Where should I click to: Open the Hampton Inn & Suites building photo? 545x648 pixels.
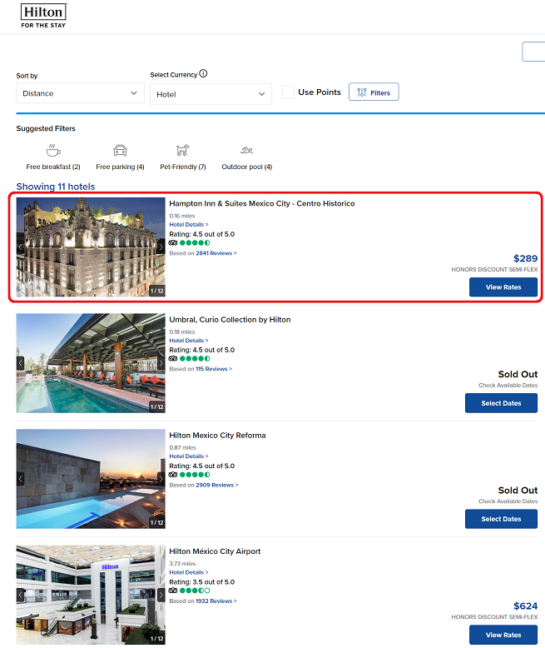click(x=91, y=247)
